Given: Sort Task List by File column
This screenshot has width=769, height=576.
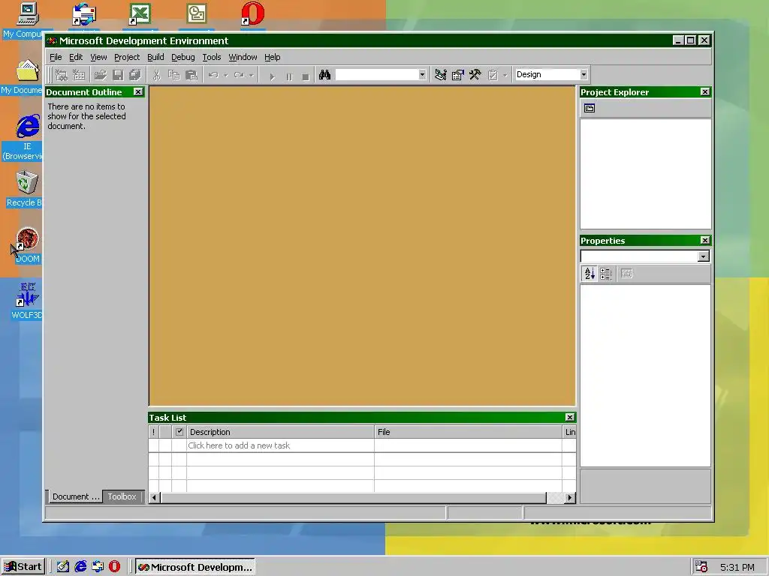Looking at the screenshot, I should (x=468, y=432).
